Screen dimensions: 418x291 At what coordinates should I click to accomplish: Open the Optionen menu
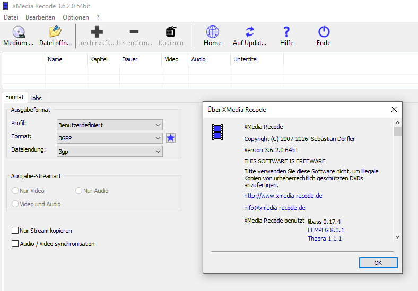pos(76,17)
